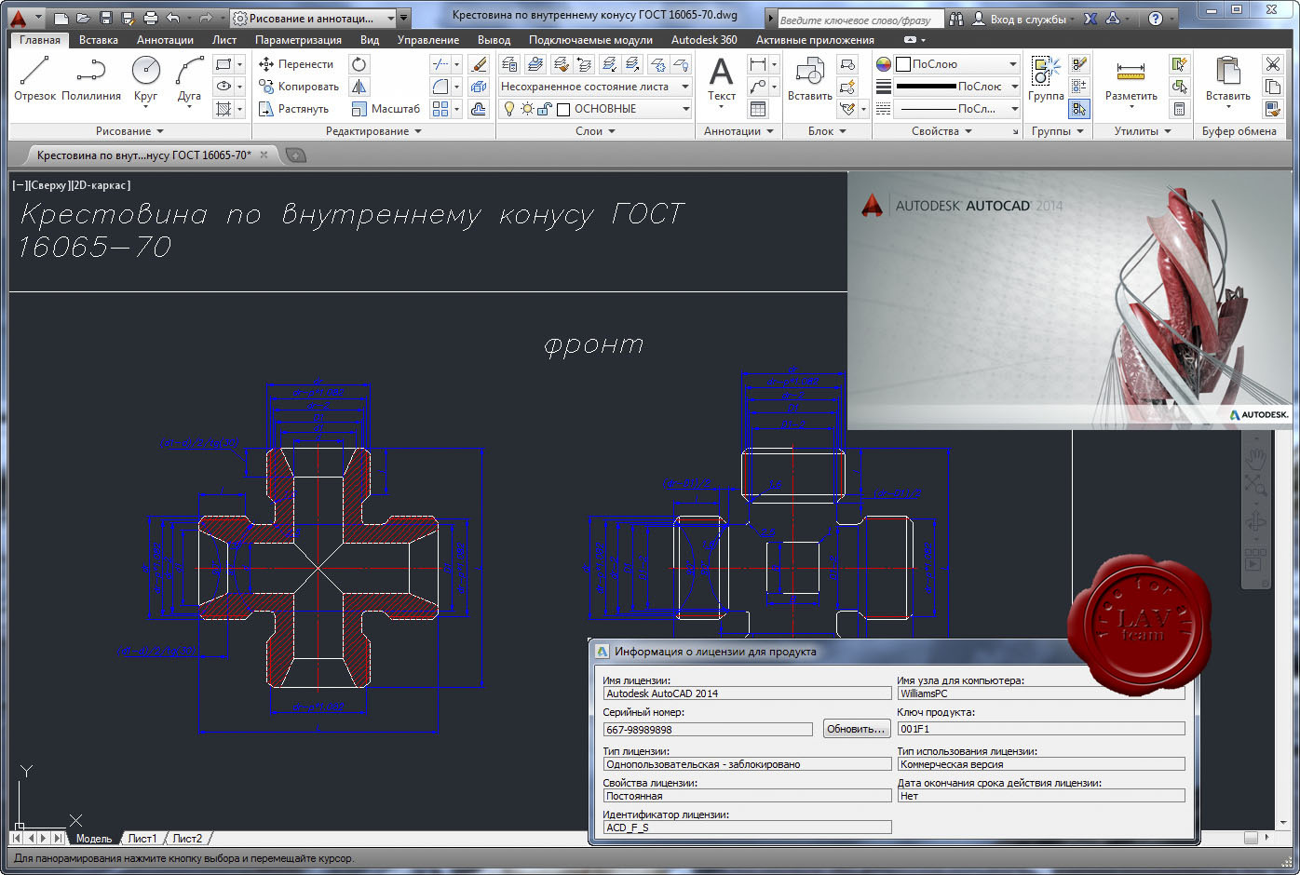Switch to the Лист2 layout tab
Viewport: 1300px width, 875px height.
pyautogui.click(x=187, y=839)
